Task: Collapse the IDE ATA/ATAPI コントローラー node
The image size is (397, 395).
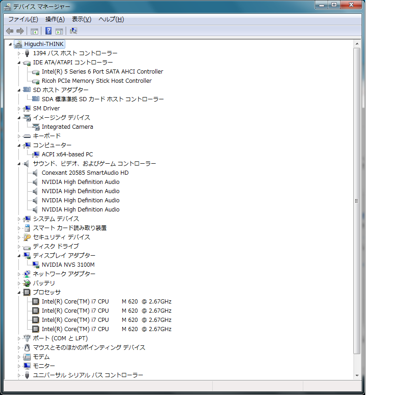Action: click(x=19, y=63)
